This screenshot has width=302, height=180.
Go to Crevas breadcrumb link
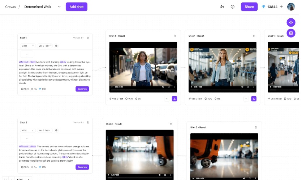10,7
